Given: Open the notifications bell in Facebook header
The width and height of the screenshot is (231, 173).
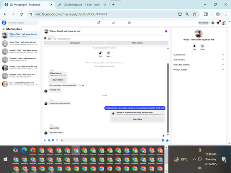Looking at the screenshot, I should [x=218, y=23].
